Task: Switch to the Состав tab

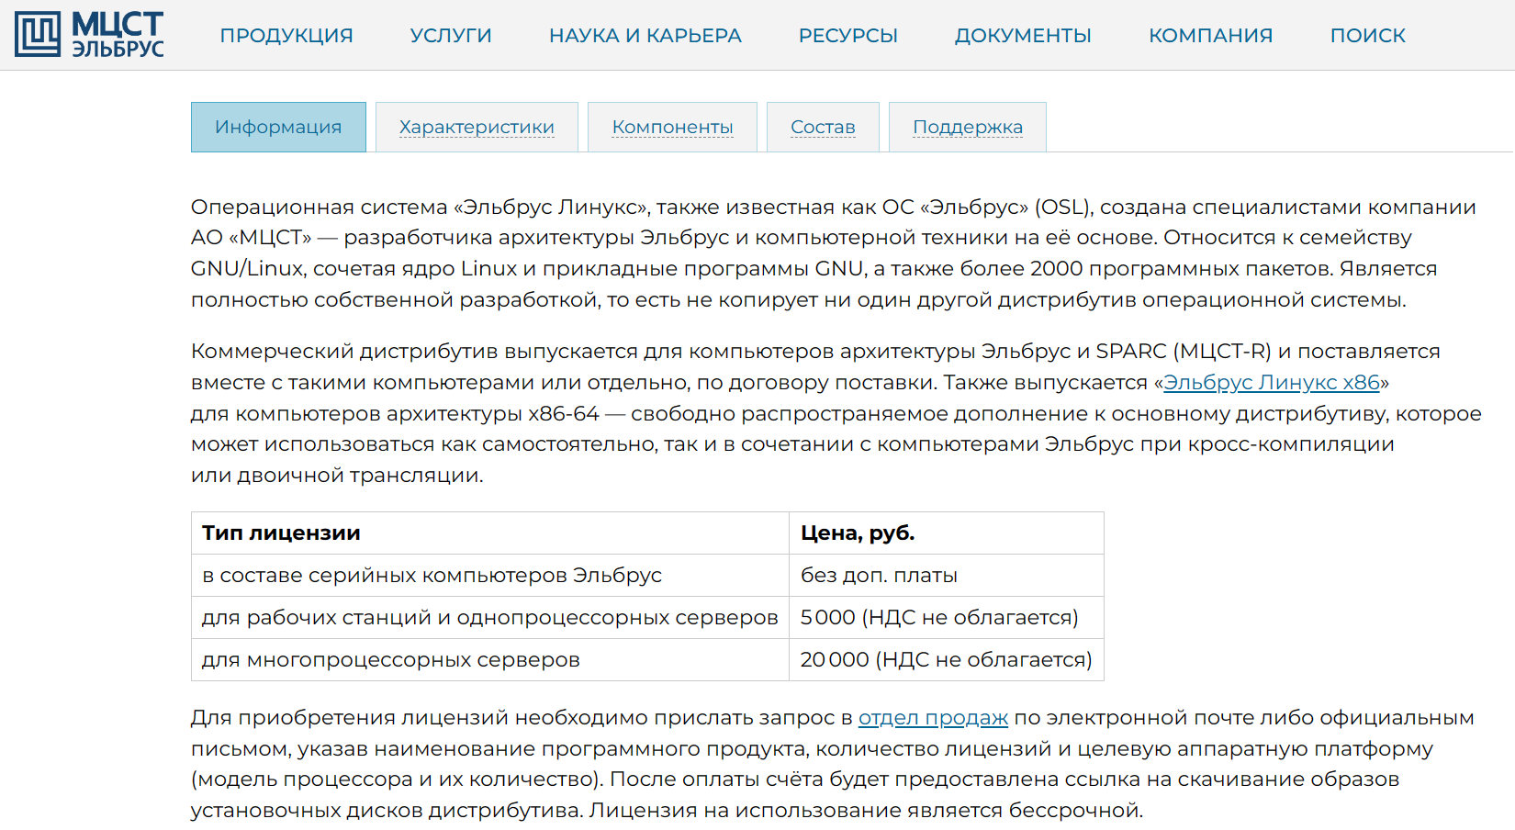Action: (x=823, y=127)
